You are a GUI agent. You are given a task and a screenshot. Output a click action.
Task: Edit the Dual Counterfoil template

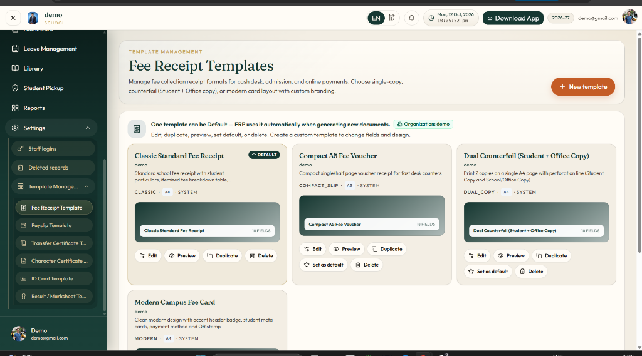[x=477, y=255]
